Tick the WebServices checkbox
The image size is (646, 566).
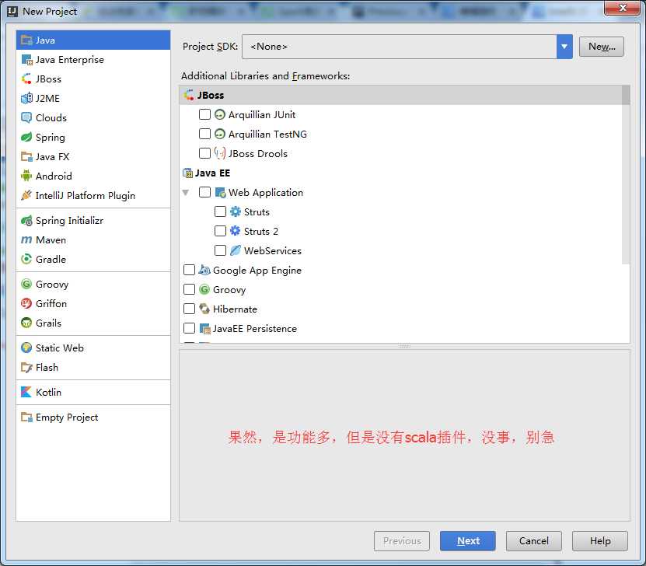[x=221, y=250]
